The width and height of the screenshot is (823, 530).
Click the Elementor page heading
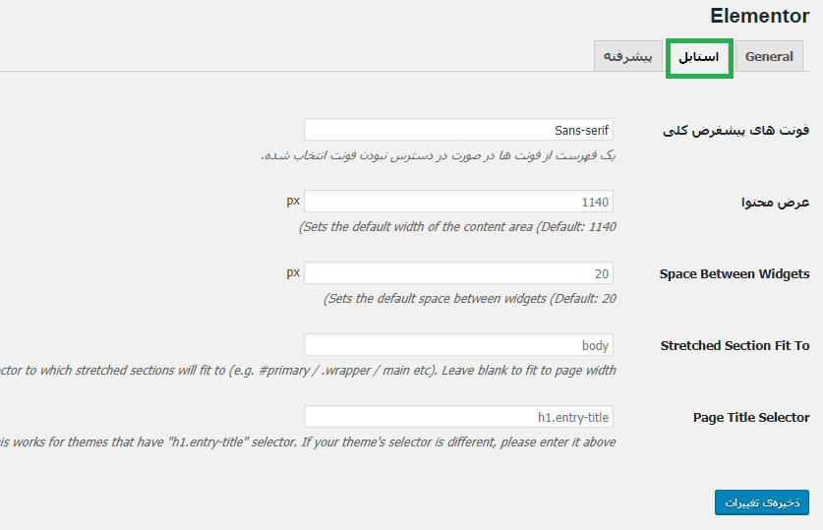[759, 16]
